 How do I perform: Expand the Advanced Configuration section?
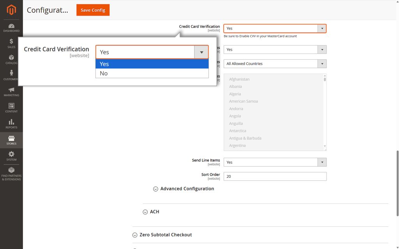(187, 189)
